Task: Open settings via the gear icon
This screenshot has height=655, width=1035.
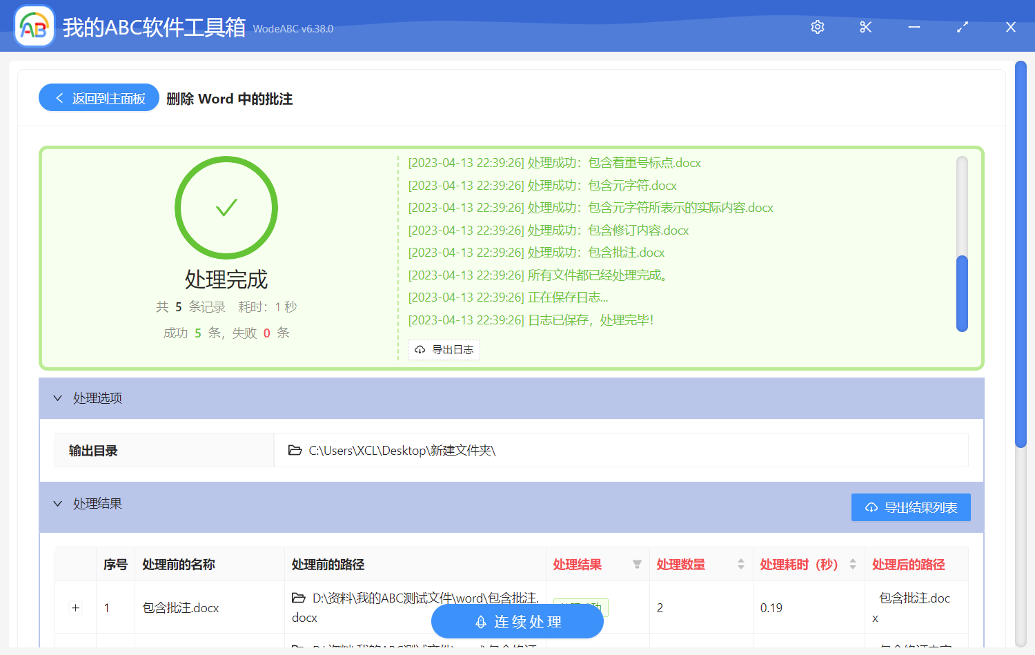Action: [817, 28]
